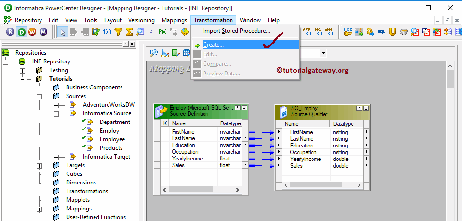Add a Lookup magnifier transformation
Screen dimensions: 462x221
[140, 32]
